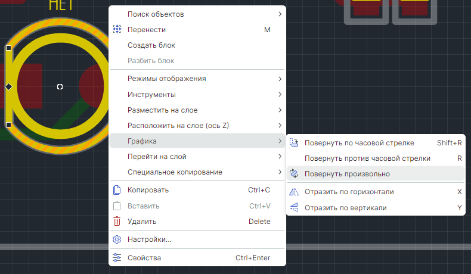This screenshot has width=471, height=274.
Task: Click the vertical mirror icon
Action: point(294,207)
